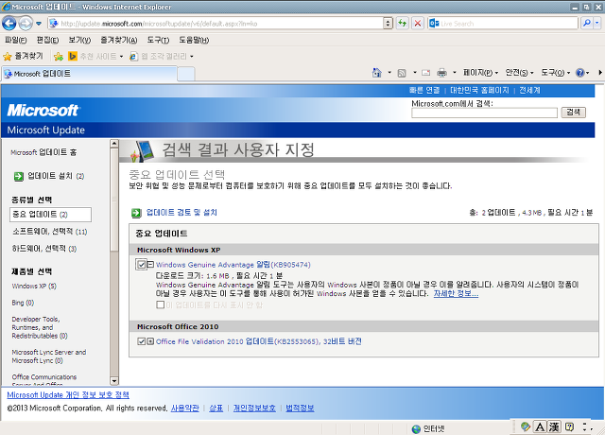Open dropdown arrow next to Home icon

[389, 73]
